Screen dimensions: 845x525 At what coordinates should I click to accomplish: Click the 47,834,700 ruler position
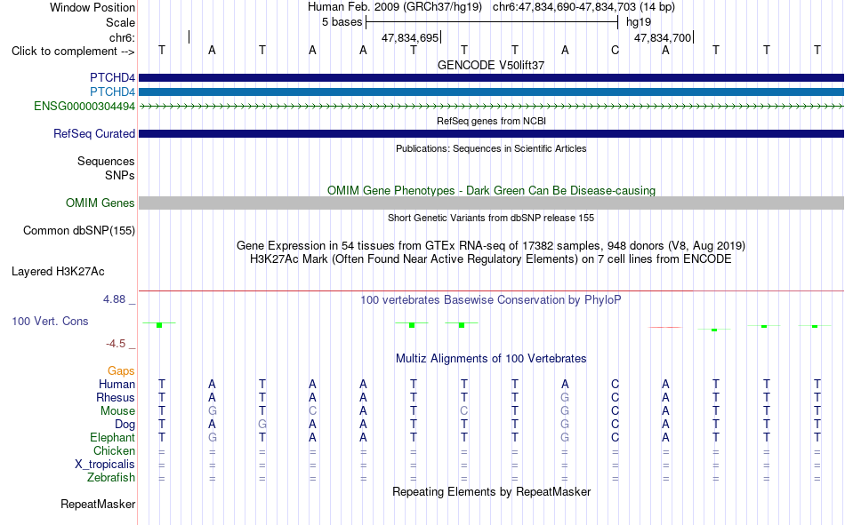click(663, 37)
